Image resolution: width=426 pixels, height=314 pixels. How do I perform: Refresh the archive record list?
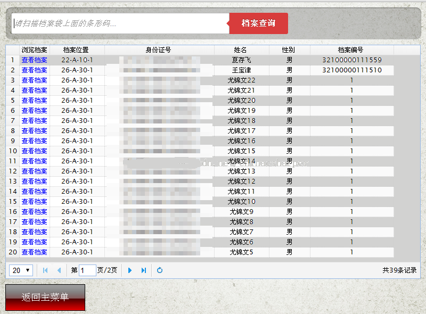(x=160, y=270)
